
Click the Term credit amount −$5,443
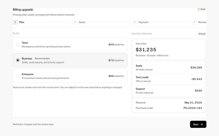tap(197, 79)
